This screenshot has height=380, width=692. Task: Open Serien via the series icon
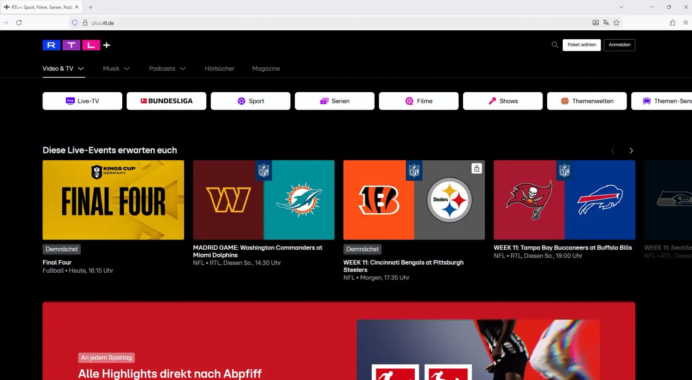324,101
